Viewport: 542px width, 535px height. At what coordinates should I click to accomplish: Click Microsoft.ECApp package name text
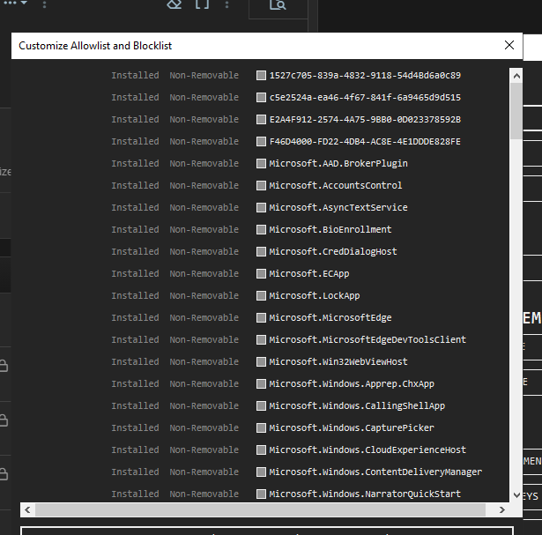(309, 274)
